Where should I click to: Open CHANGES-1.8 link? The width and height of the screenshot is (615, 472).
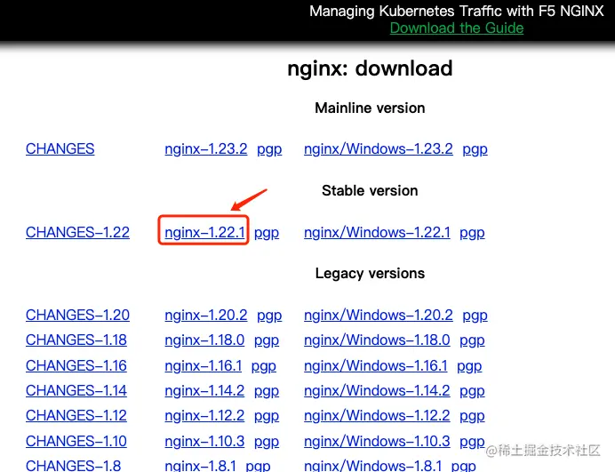(74, 465)
